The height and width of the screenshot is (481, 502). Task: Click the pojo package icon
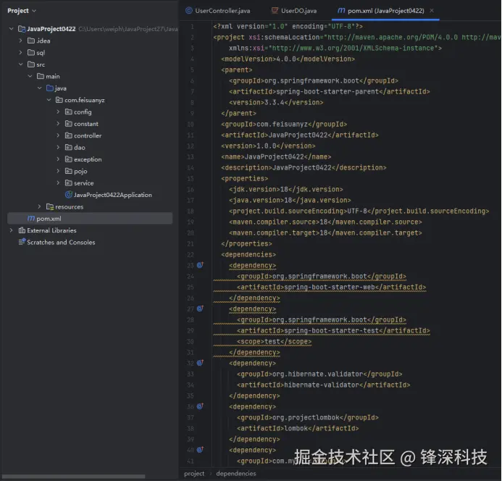(x=68, y=171)
